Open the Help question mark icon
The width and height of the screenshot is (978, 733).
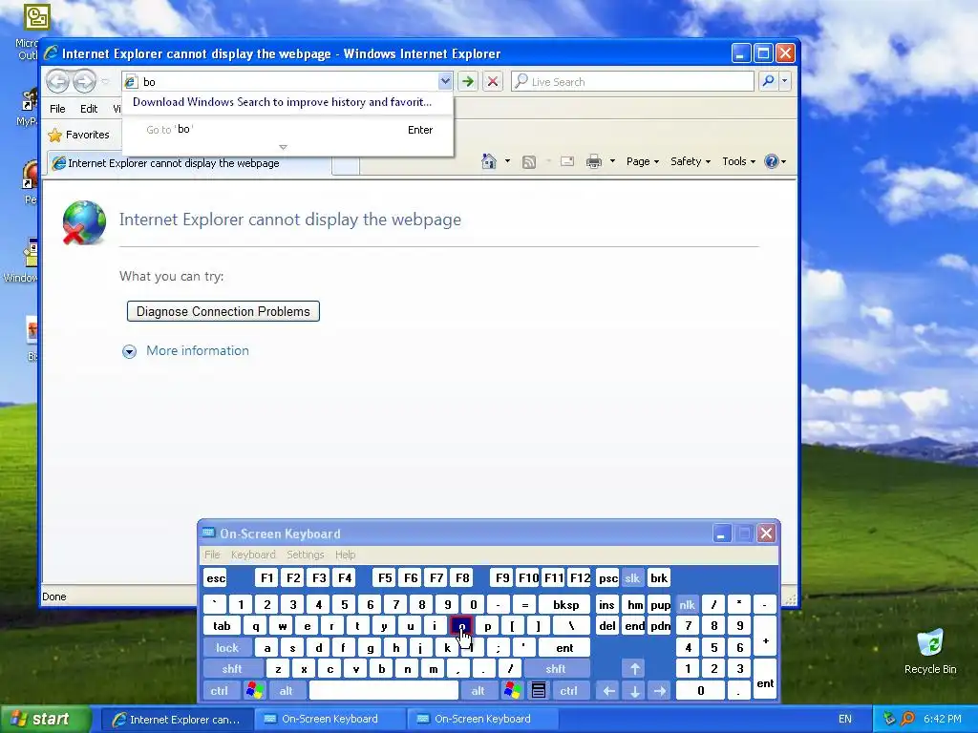pos(772,161)
